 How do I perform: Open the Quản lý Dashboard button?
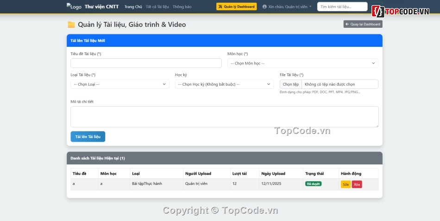pyautogui.click(x=236, y=7)
